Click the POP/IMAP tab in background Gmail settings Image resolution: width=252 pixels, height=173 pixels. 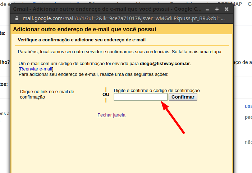click(230, 4)
